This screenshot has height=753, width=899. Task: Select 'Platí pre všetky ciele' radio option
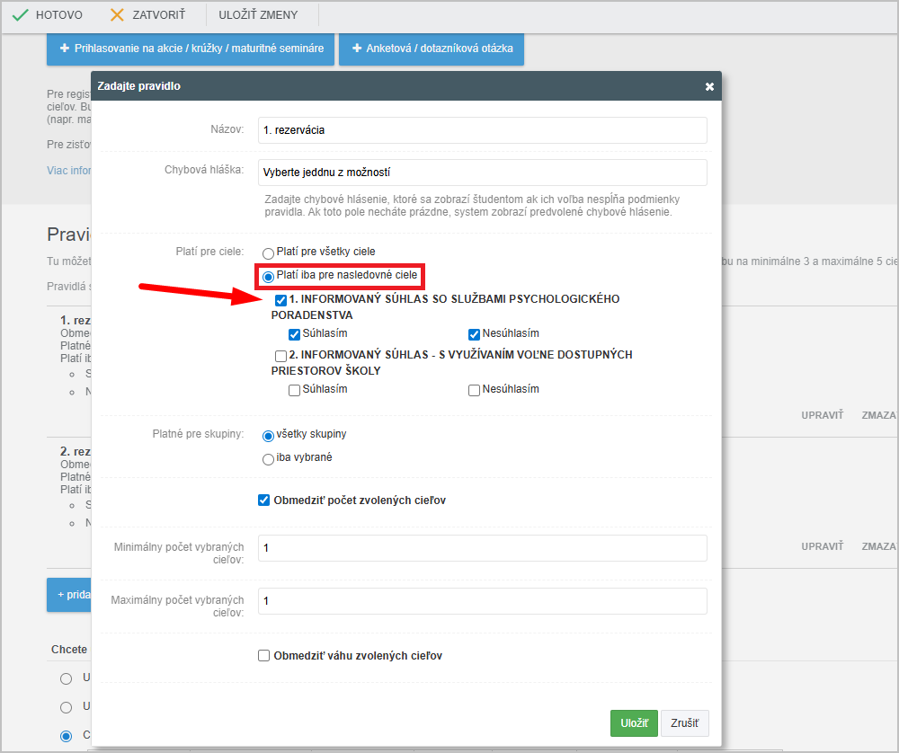(x=268, y=253)
